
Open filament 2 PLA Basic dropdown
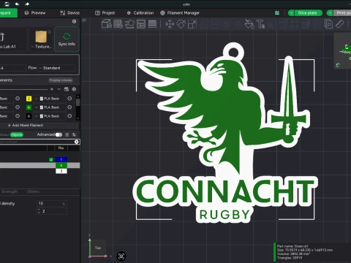pos(50,99)
